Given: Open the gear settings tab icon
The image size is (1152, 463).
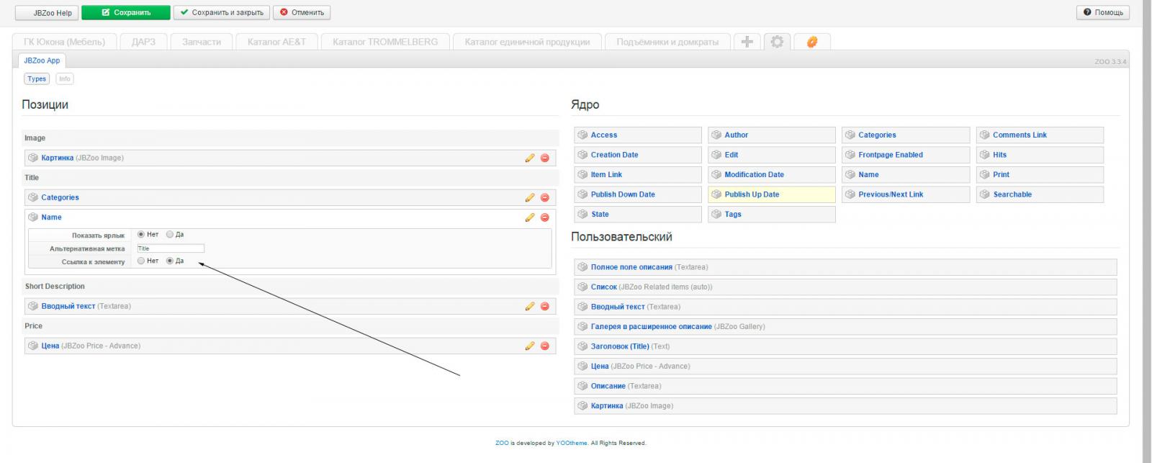Looking at the screenshot, I should click(x=777, y=42).
